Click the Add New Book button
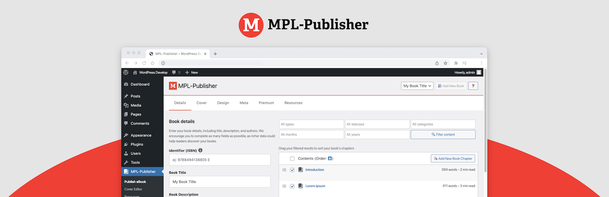The width and height of the screenshot is (609, 197). point(451,86)
